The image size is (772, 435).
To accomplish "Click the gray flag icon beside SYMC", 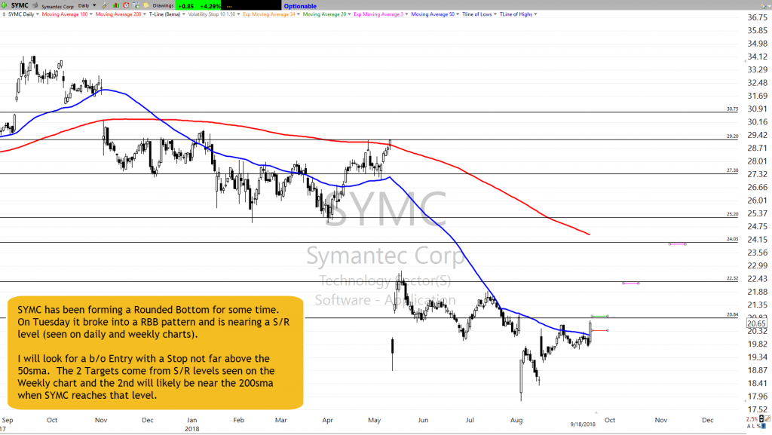I will pyautogui.click(x=35, y=5).
